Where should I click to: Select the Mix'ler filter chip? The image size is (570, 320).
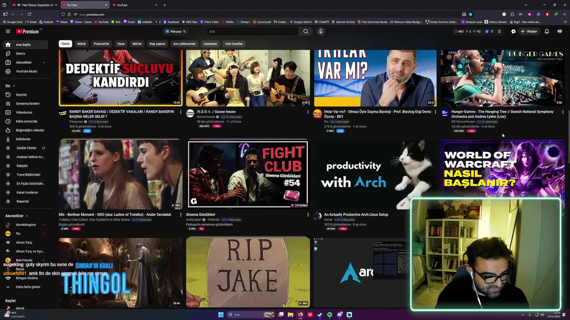tap(137, 44)
